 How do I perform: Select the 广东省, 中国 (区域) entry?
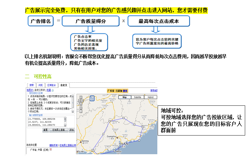(39, 150)
